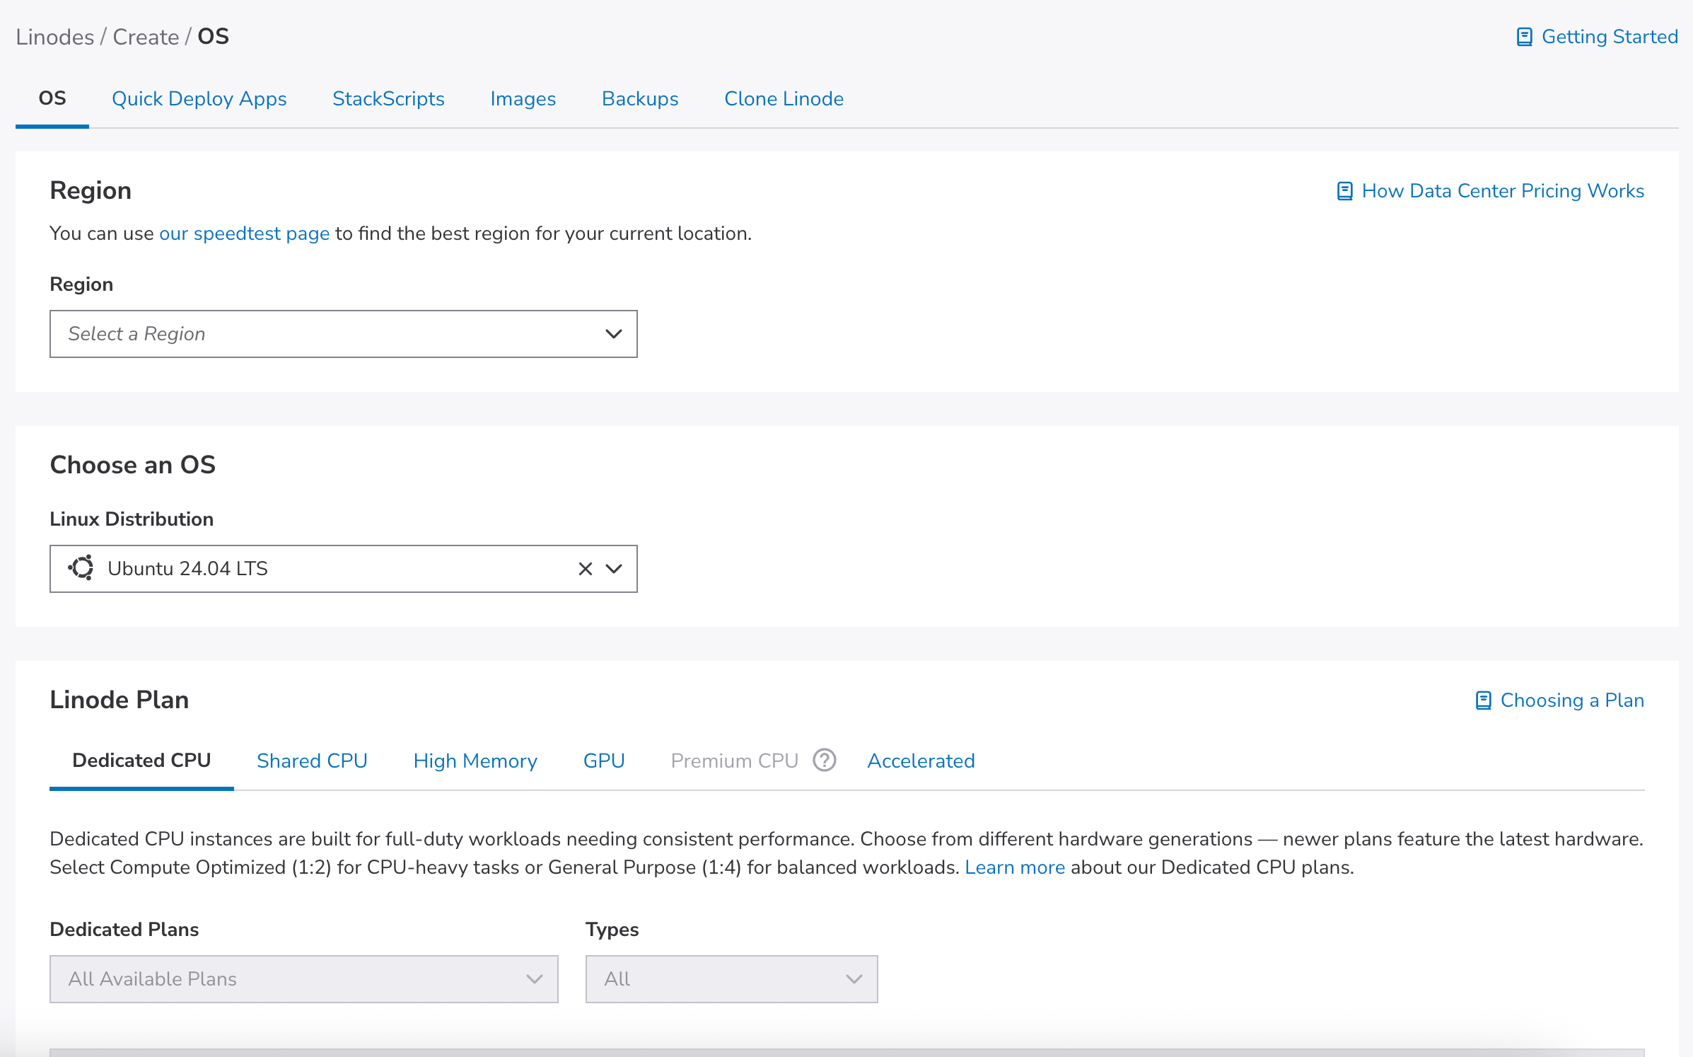Switch to Shared CPU plan tab
This screenshot has width=1693, height=1057.
312,761
